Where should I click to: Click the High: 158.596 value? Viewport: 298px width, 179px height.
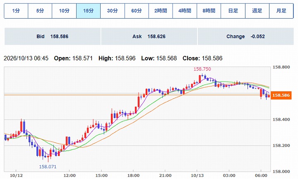[117, 58]
